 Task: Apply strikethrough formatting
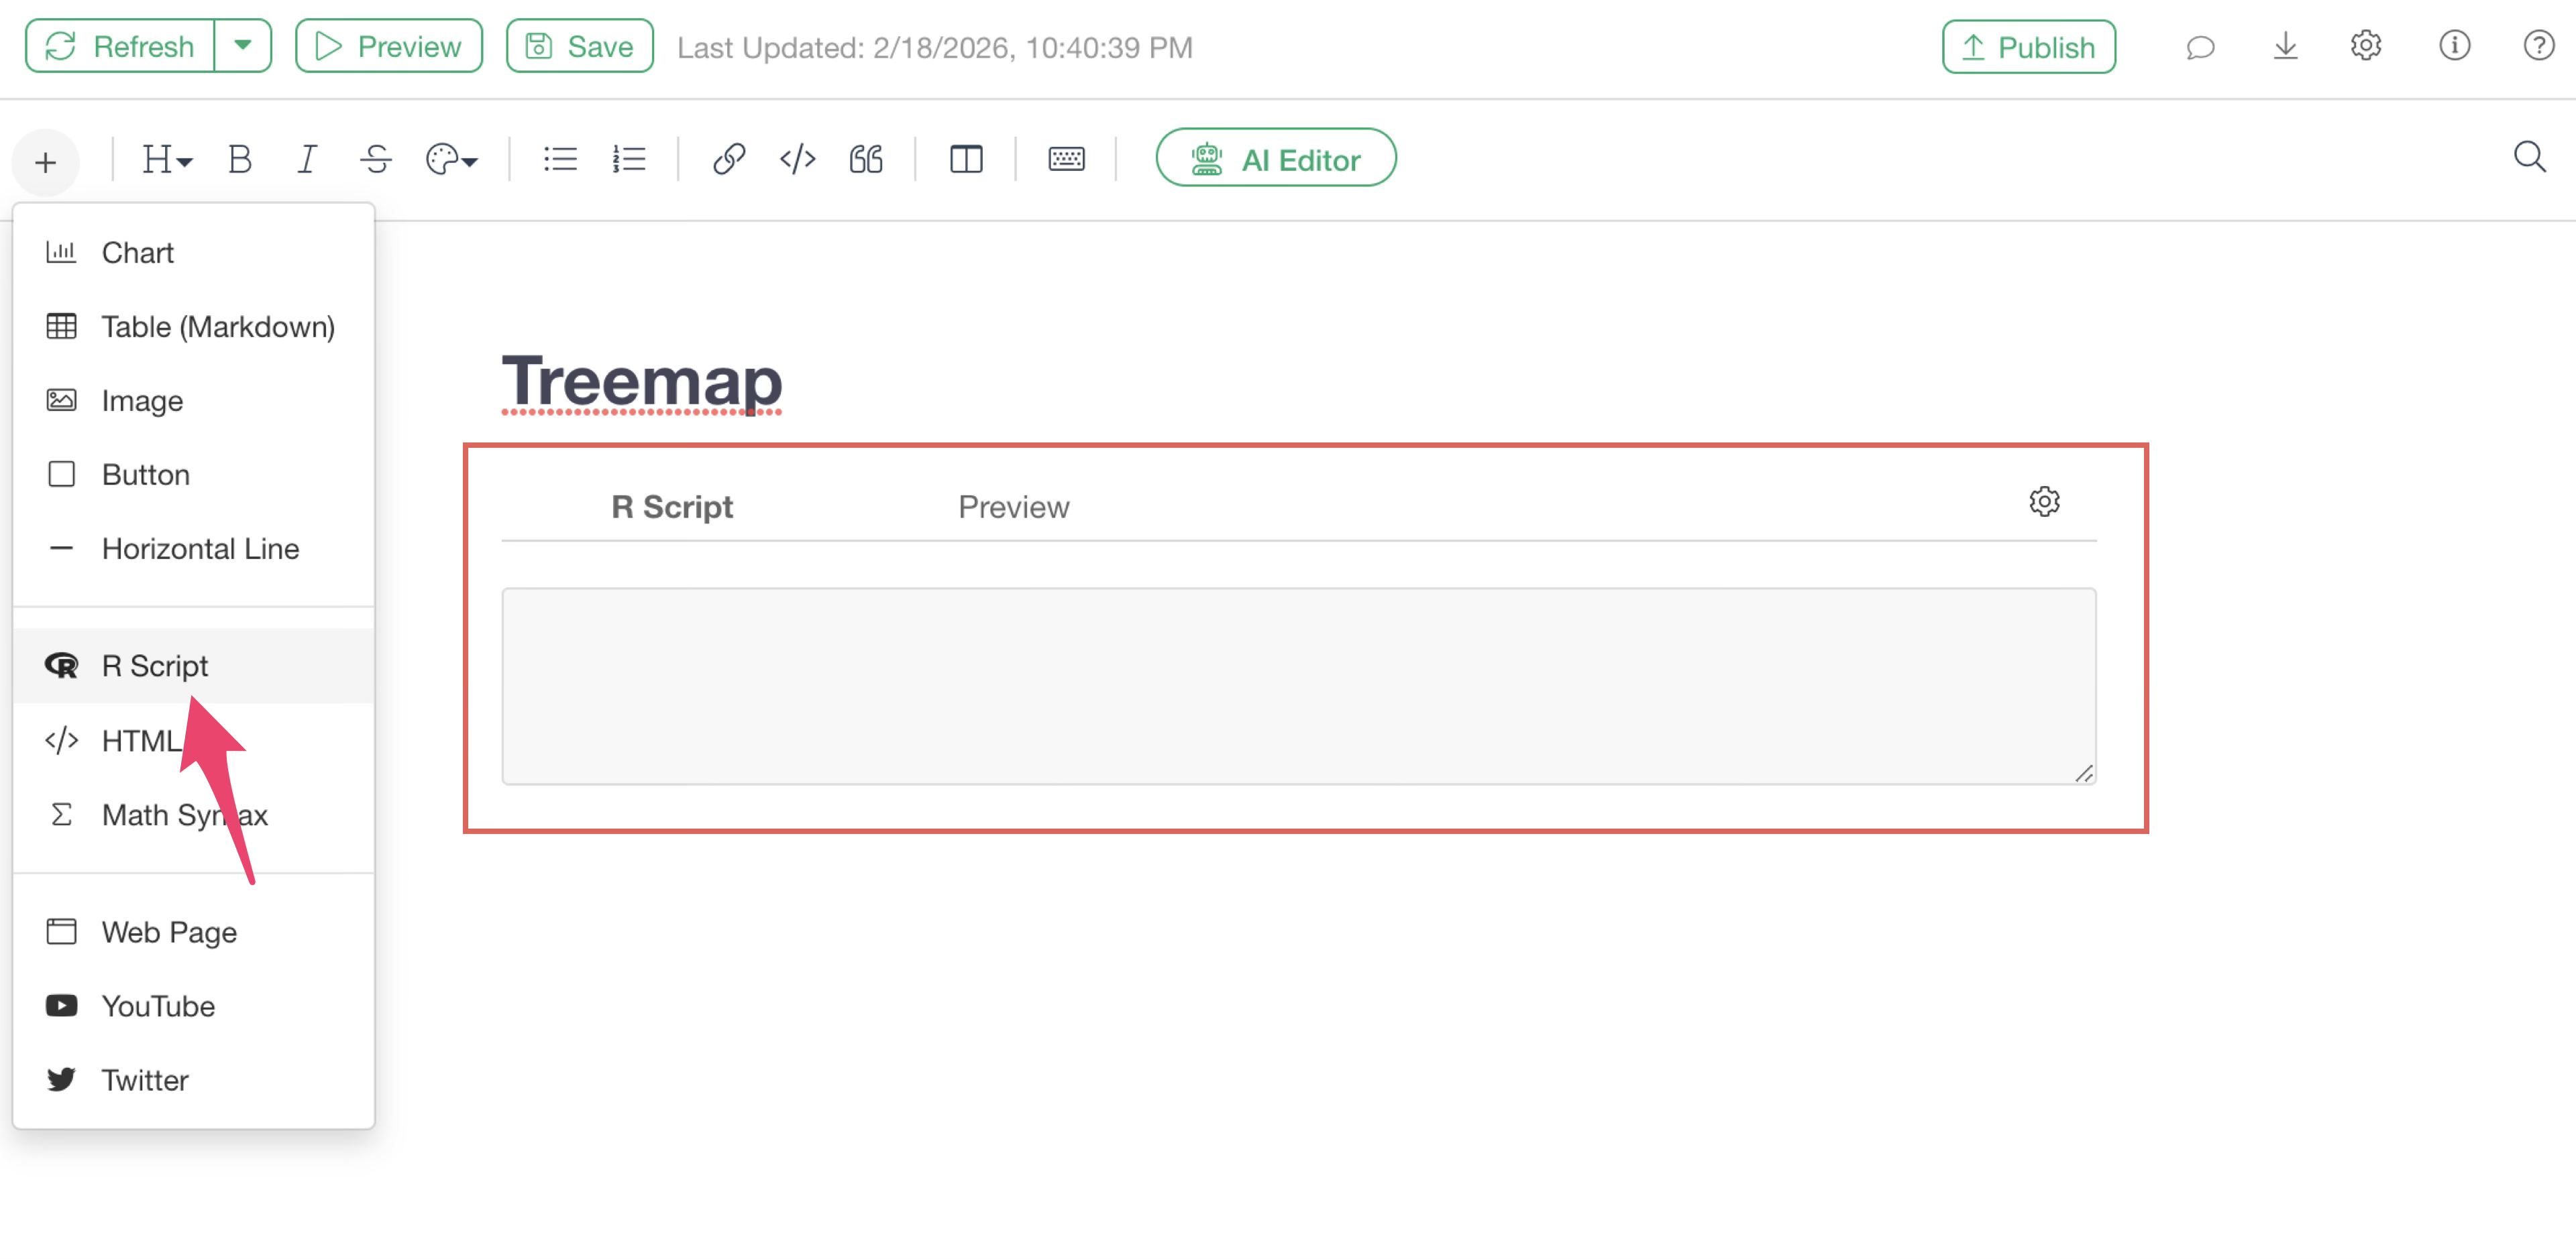tap(376, 159)
